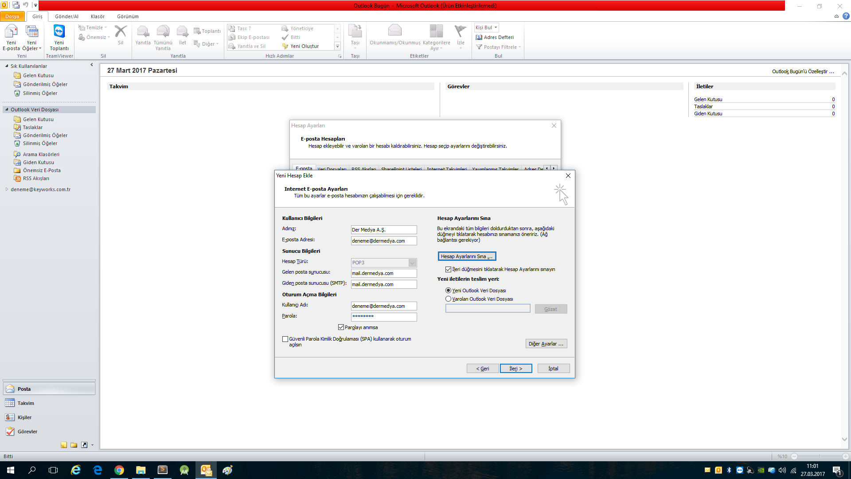This screenshot has height=479, width=851.
Task: Click the İlet forward icon
Action: click(183, 35)
